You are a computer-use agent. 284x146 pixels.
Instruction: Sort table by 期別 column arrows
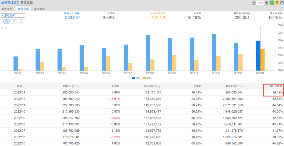tap(23, 87)
